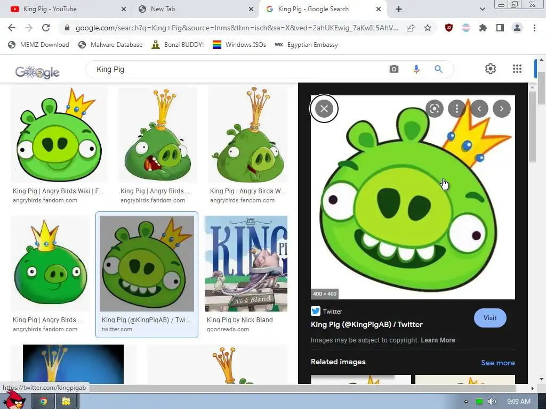Open the first King Pig Angry Birds Wiki thumbnail
This screenshot has height=409, width=546.
(x=59, y=135)
